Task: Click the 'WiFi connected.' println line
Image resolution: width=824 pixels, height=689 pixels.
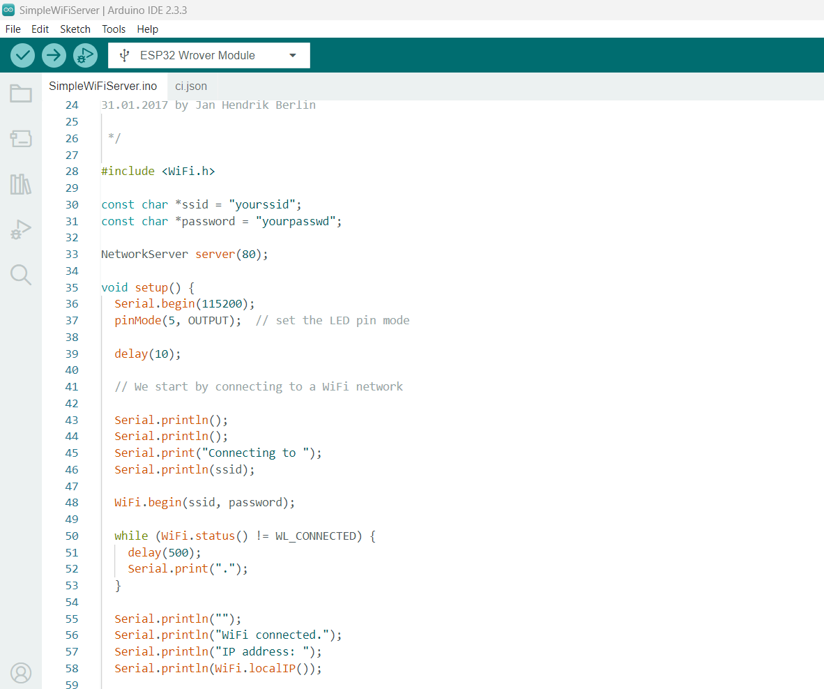Action: 228,635
